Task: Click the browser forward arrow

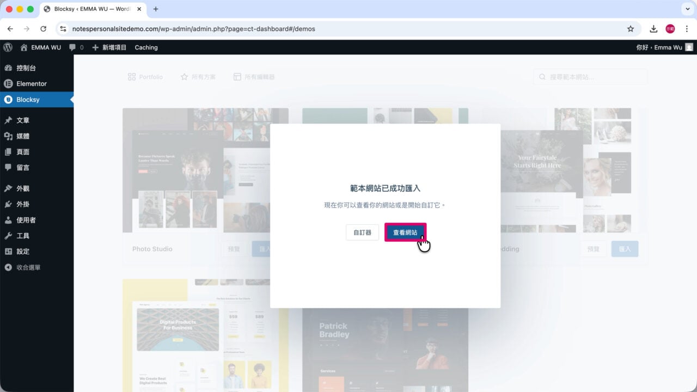Action: point(27,29)
